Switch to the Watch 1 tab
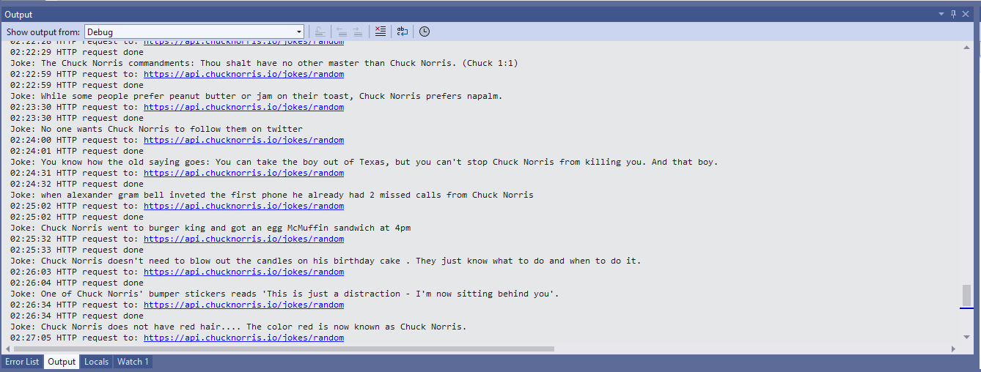This screenshot has height=372, width=981. 133,362
